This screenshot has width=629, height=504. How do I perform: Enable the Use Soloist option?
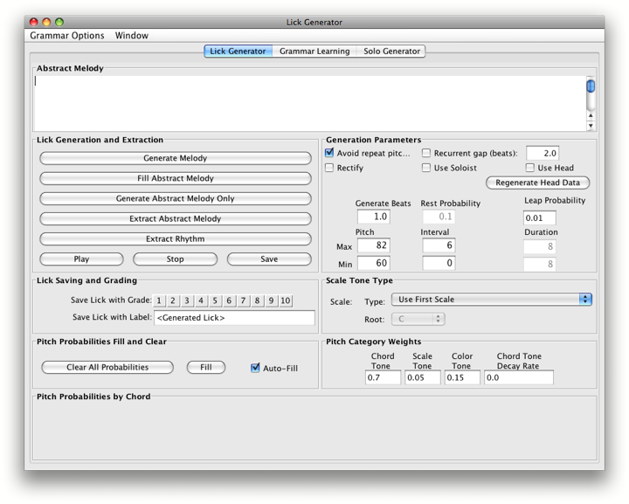pos(426,168)
